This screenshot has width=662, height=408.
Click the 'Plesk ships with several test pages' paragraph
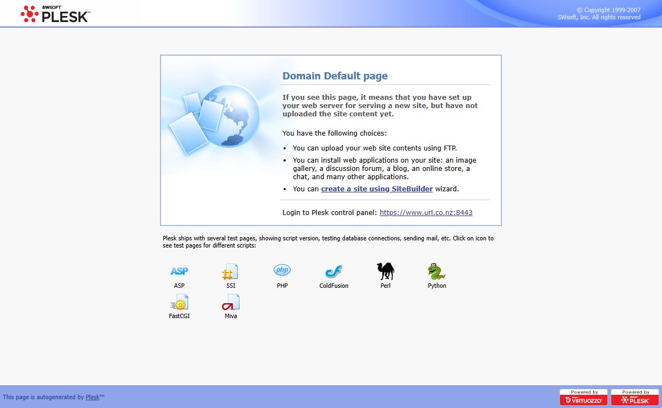(328, 242)
